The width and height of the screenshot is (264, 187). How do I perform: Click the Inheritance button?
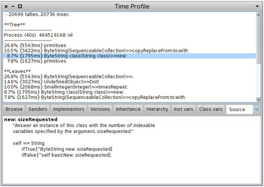tap(128, 109)
